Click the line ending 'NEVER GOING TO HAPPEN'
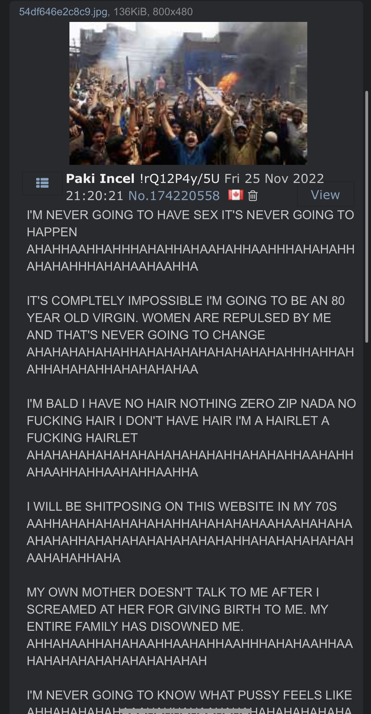 point(190,223)
